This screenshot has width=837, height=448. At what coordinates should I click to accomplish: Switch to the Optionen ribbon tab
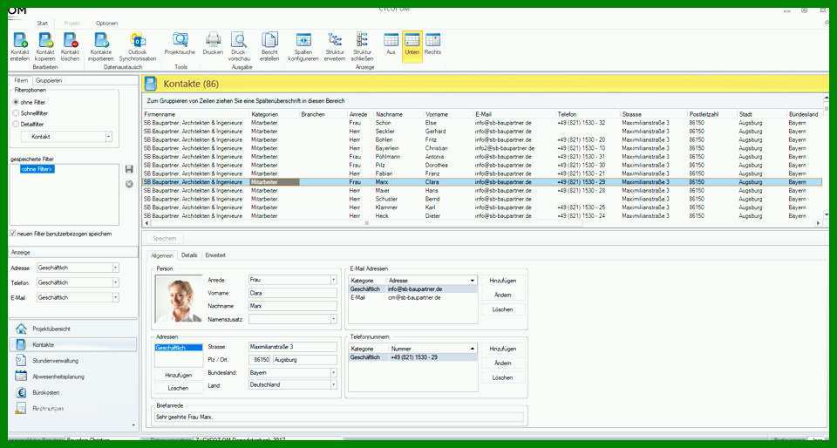106,24
